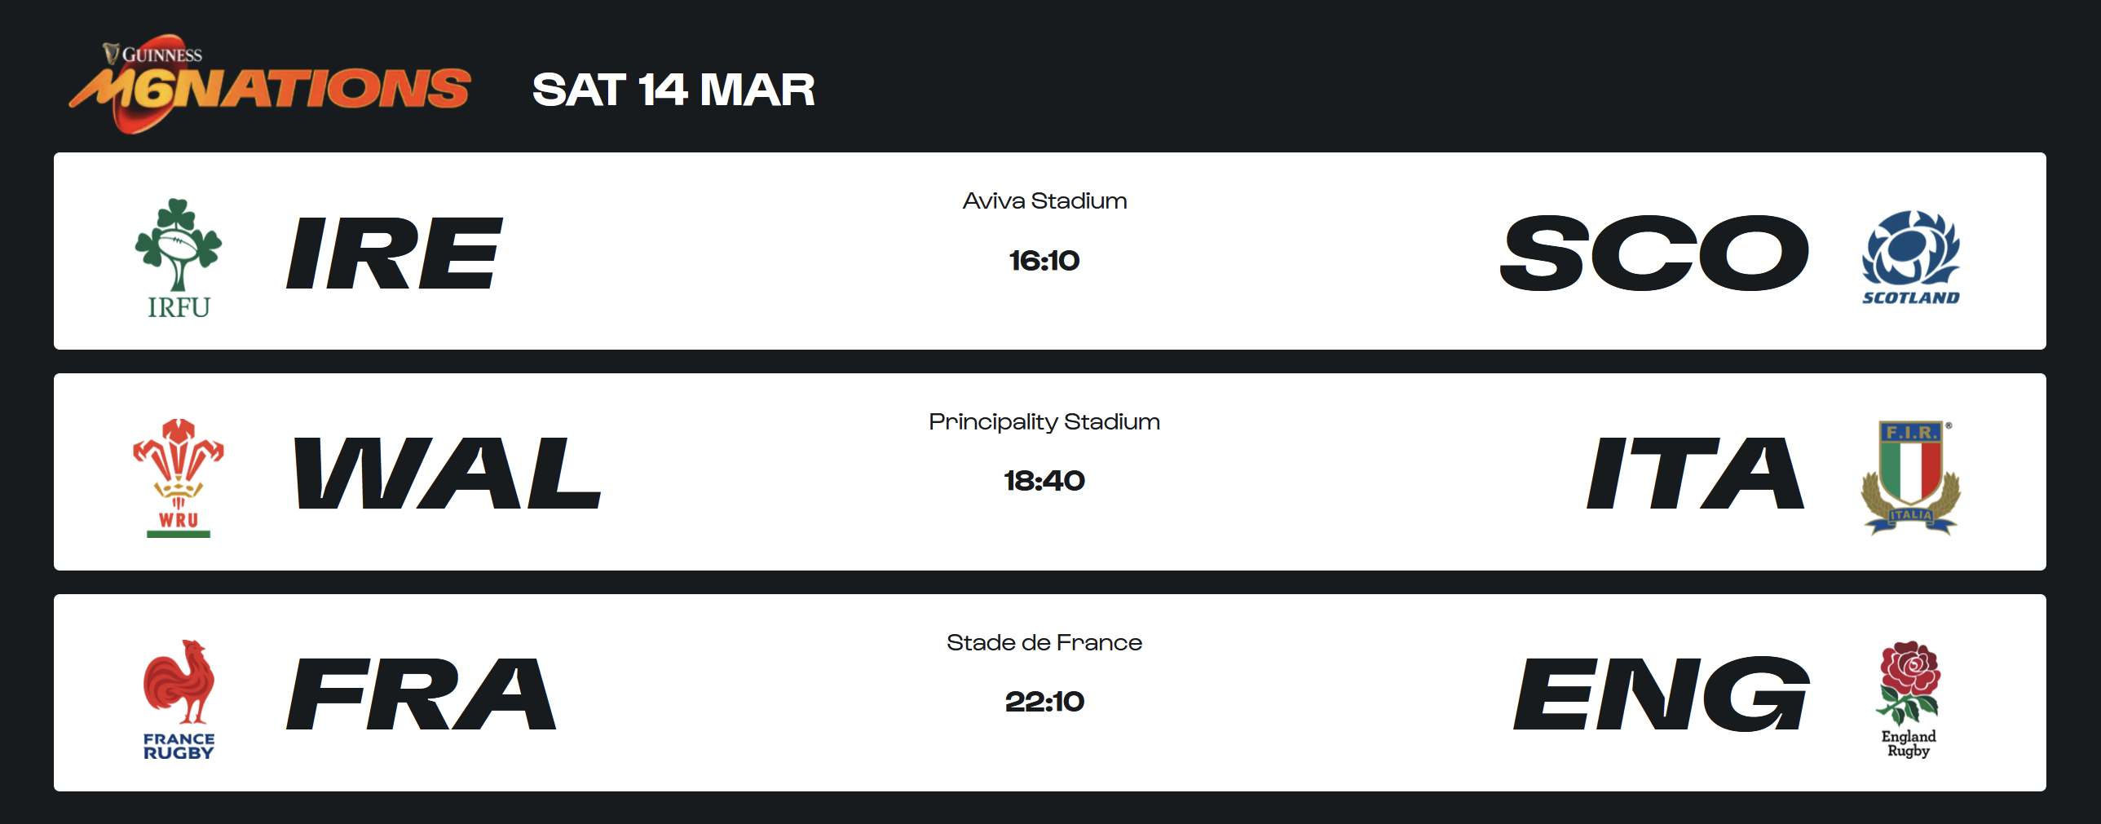The image size is (2101, 824).
Task: Click the 22:10 kickoff time
Action: coord(1044,702)
